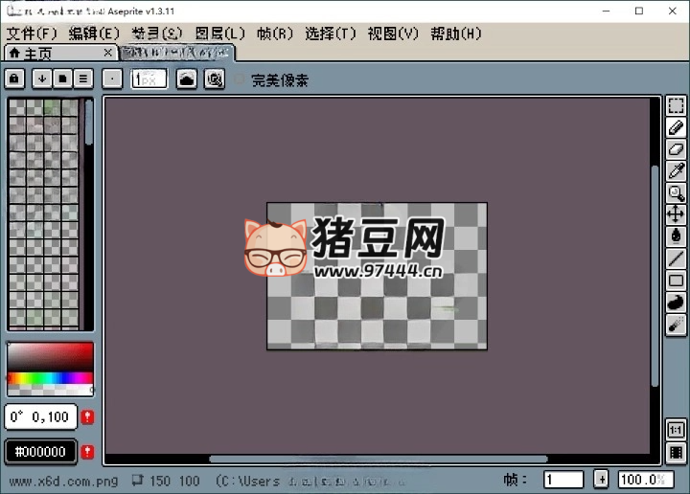Image resolution: width=690 pixels, height=494 pixels.
Task: Open the ink type cloud button
Action: [x=187, y=79]
